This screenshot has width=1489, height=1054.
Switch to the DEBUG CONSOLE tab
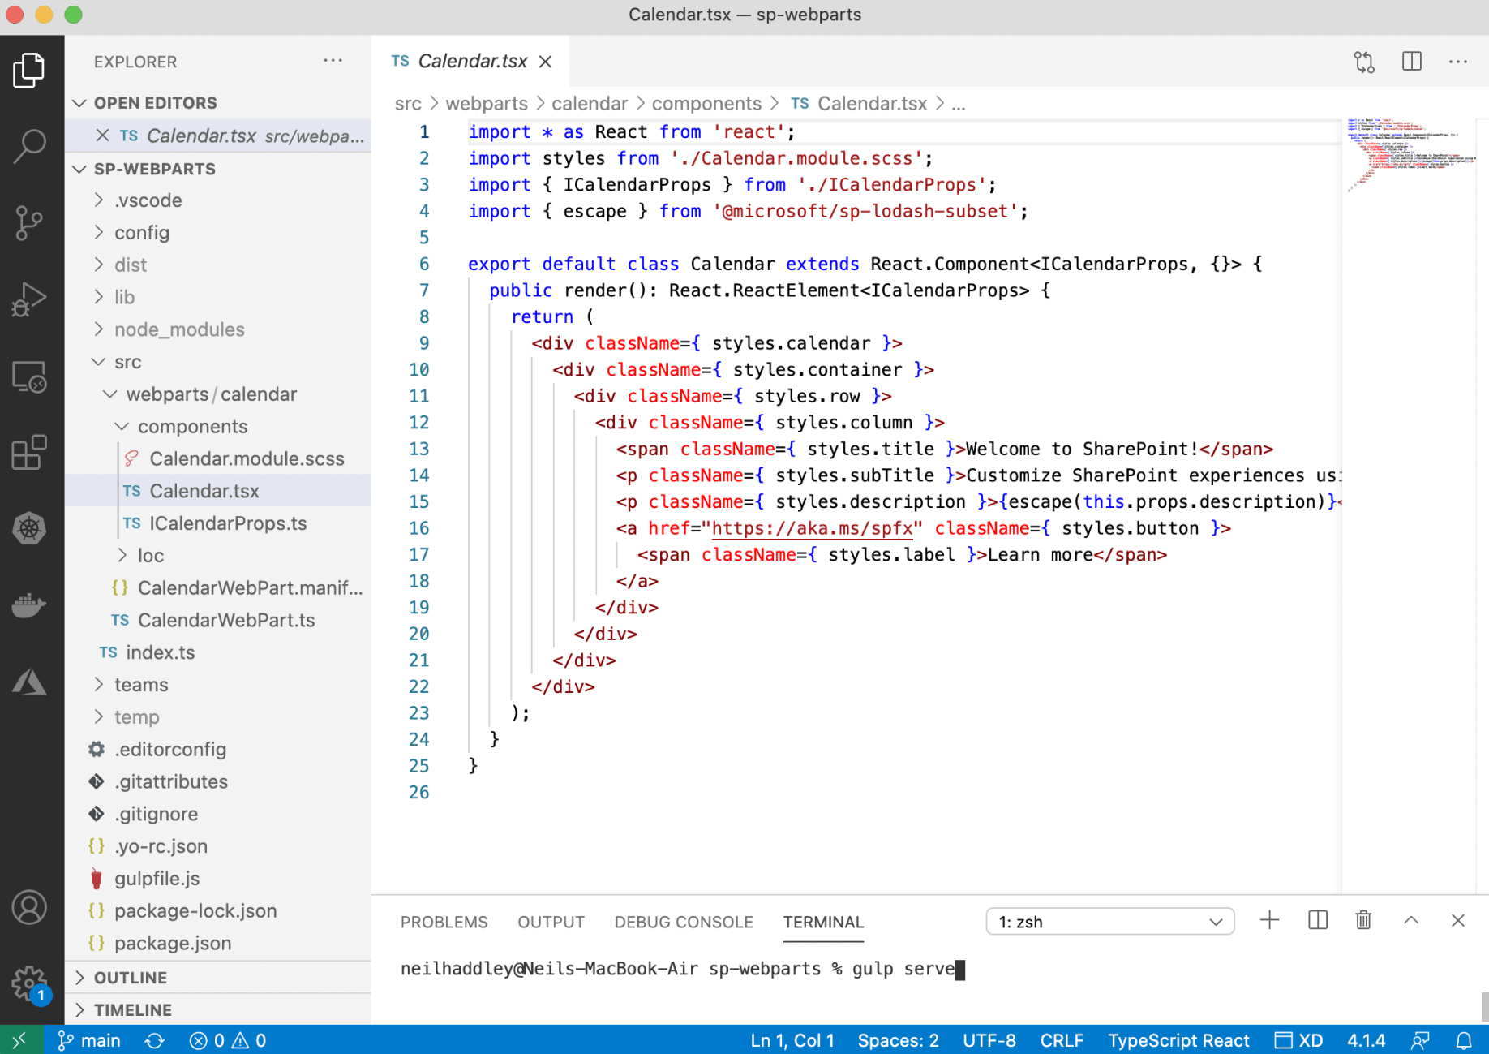[683, 923]
